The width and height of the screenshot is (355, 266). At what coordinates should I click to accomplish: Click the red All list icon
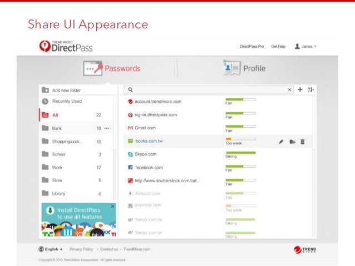tap(45, 115)
